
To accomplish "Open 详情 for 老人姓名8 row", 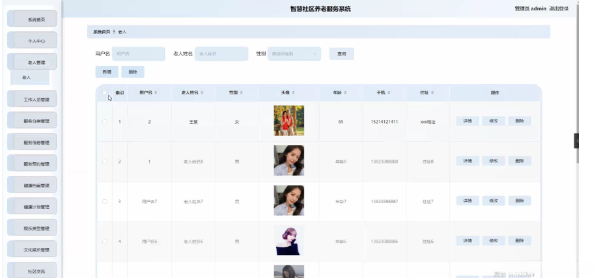I will coord(468,161).
